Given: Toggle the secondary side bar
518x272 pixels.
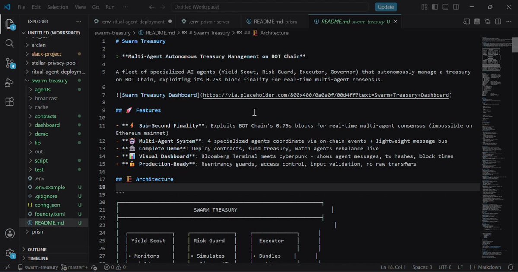Looking at the screenshot, I should point(456,7).
